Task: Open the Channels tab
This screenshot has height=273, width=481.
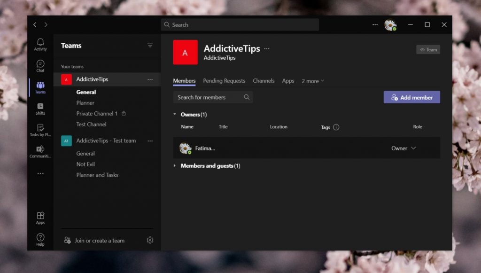Action: pos(264,81)
